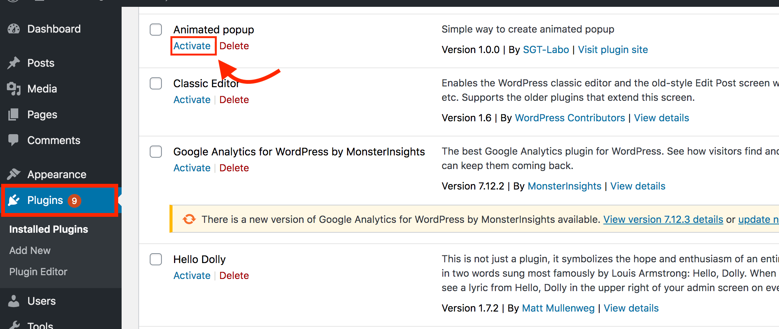The image size is (779, 329).
Task: Tick the Hello Dolly plugin checkbox
Action: coord(156,259)
